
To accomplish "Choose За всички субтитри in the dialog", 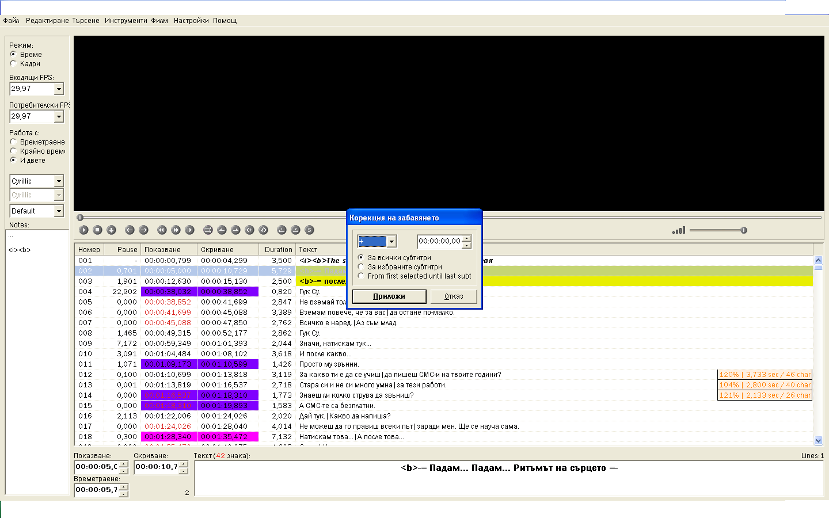I will point(361,257).
